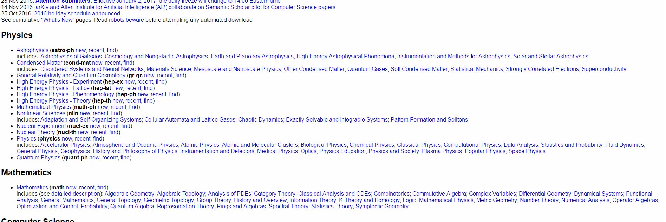Click '2016 holiday schedule announced' link
The width and height of the screenshot is (666, 222).
pos(77,14)
